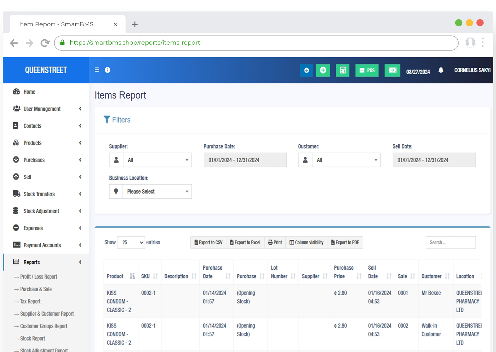Open the Supplier dropdown
The height and width of the screenshot is (352, 496).
157,160
